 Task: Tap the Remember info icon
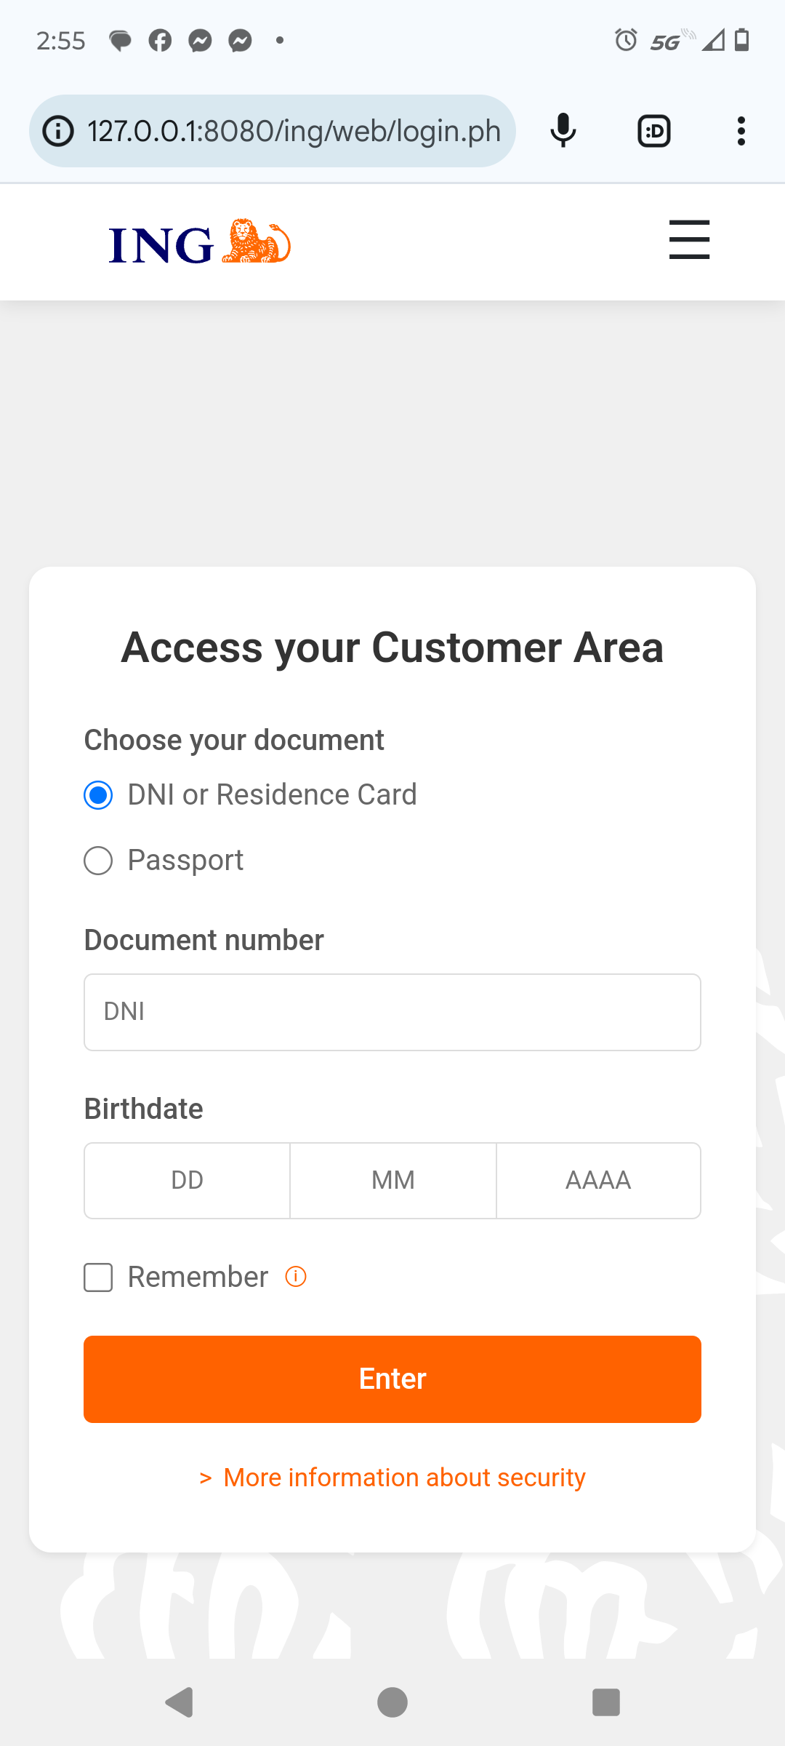pos(296,1276)
